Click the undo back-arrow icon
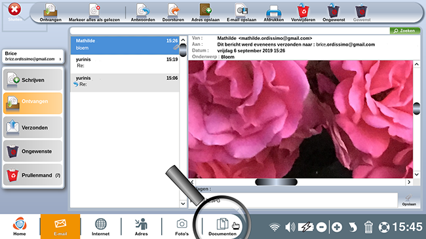This screenshot has height=239, width=426. (353, 227)
